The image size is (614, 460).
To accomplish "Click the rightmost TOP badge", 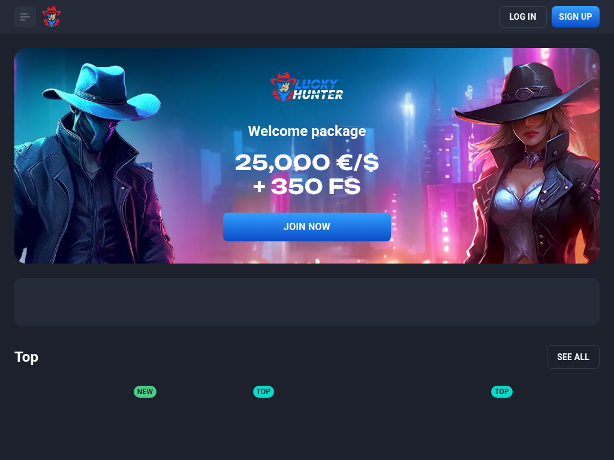I will (x=502, y=392).
